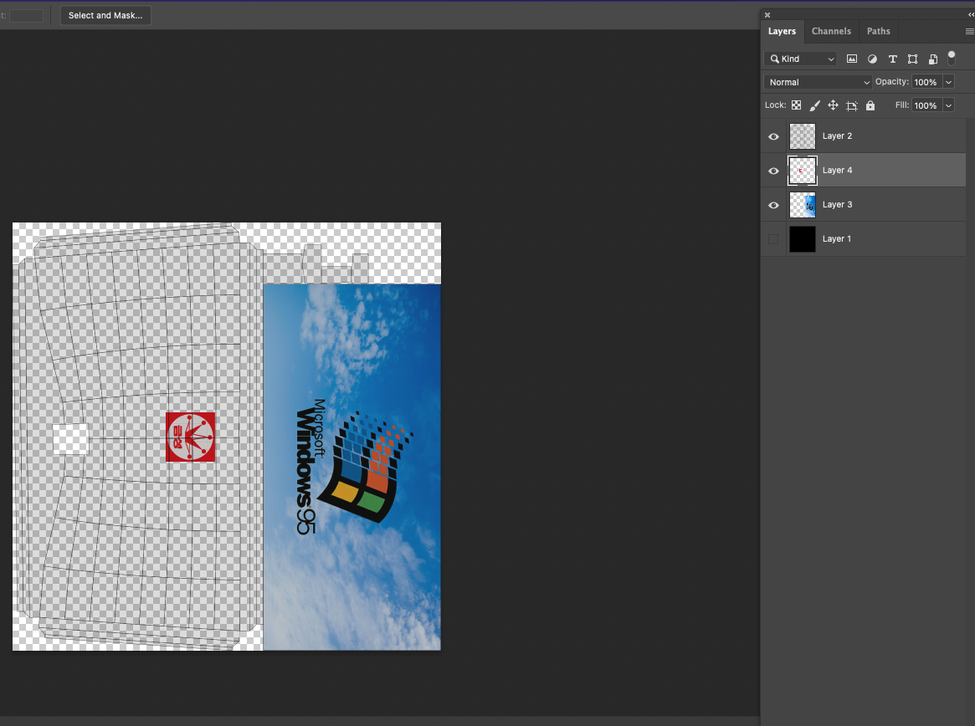Filter layers by smart objects icon
The image size is (975, 726).
[x=932, y=59]
